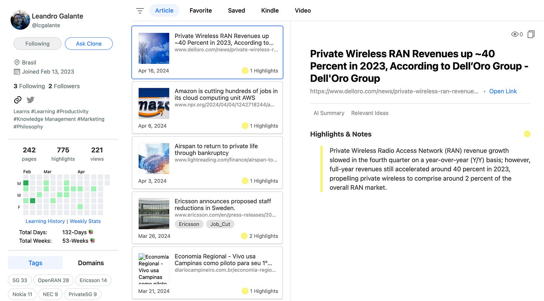
Task: Open the article via Open Link
Action: pyautogui.click(x=503, y=91)
